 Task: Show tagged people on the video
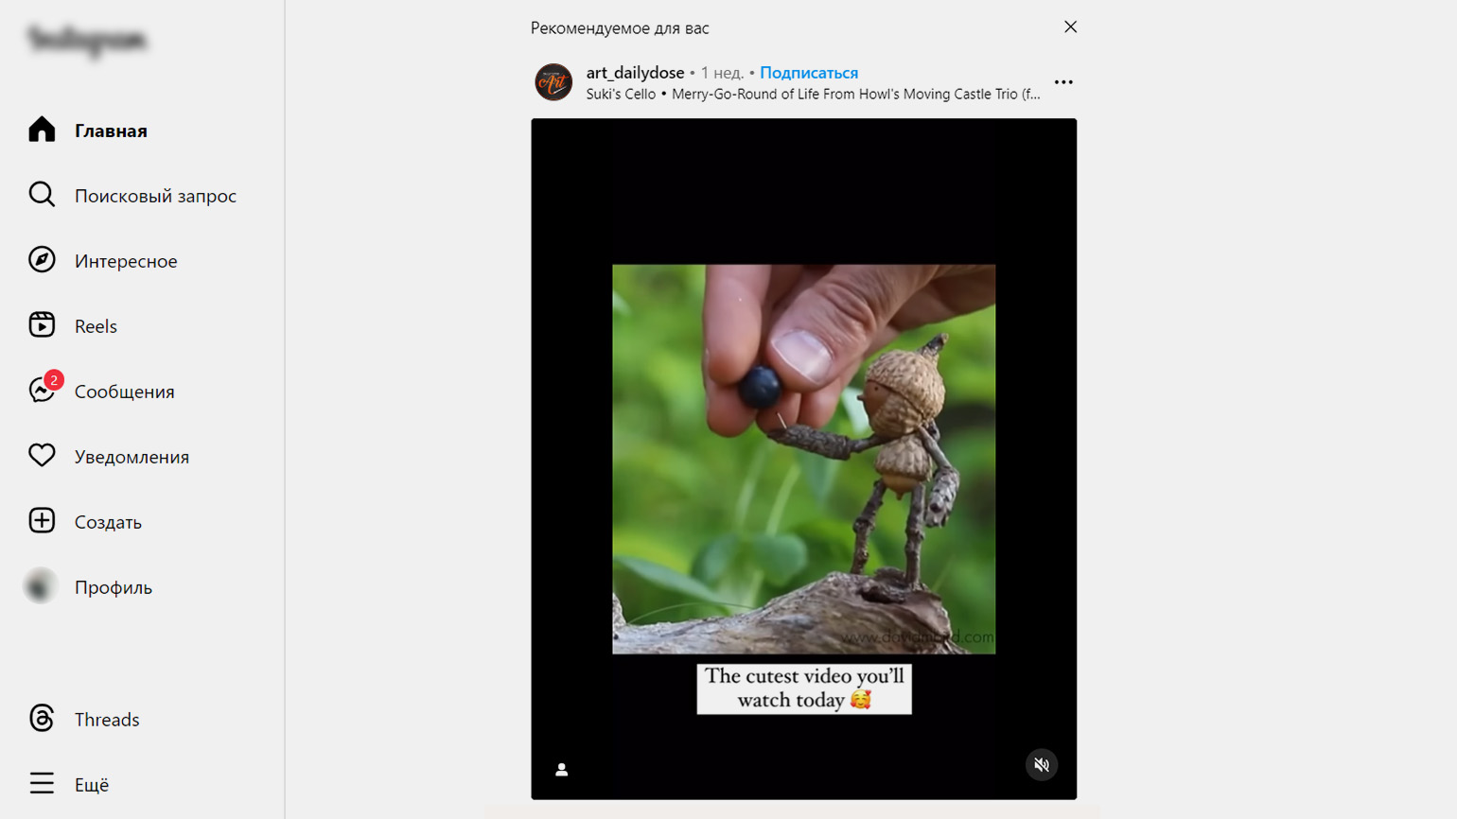[x=562, y=770]
